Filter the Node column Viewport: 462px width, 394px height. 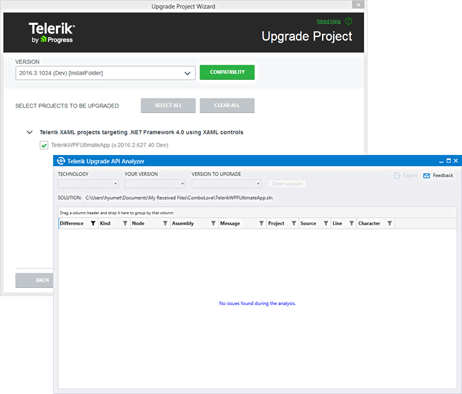coord(165,223)
